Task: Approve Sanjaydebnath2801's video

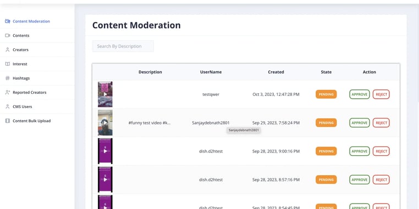Action: coord(360,123)
